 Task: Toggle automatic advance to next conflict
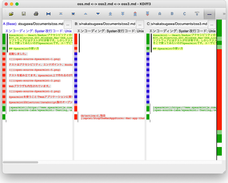[197, 14]
